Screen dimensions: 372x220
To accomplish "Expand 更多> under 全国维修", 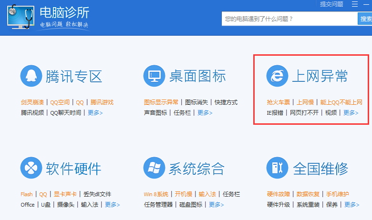I will point(352,205).
